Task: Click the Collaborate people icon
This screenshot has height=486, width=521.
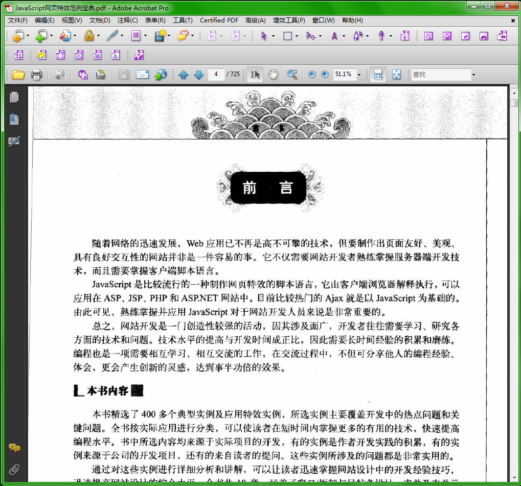Action: point(65,36)
